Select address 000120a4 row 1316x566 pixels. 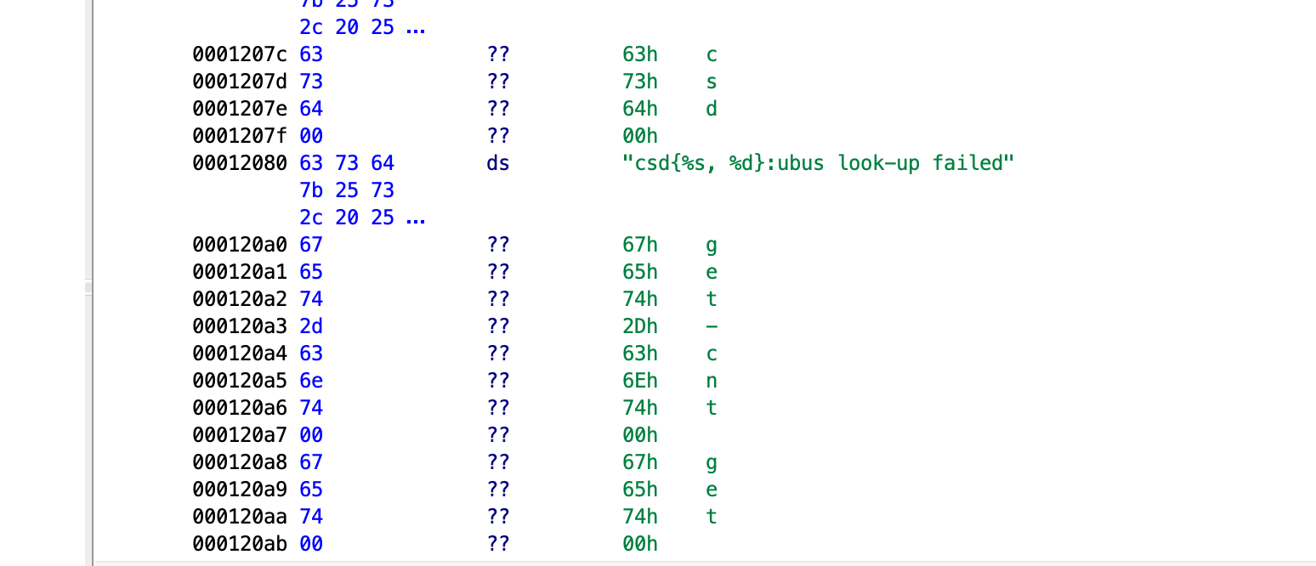[x=240, y=354]
